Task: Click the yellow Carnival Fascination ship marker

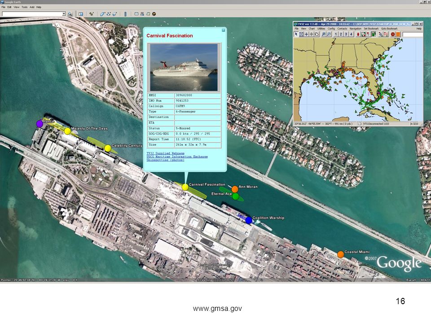Action: [x=185, y=188]
